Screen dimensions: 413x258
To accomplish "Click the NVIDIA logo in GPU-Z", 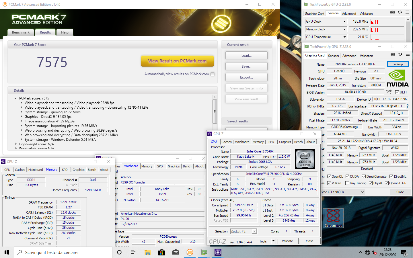I will pos(398,78).
